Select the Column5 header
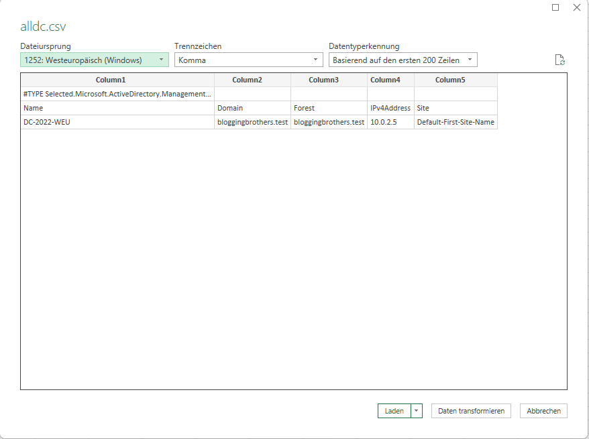 456,80
